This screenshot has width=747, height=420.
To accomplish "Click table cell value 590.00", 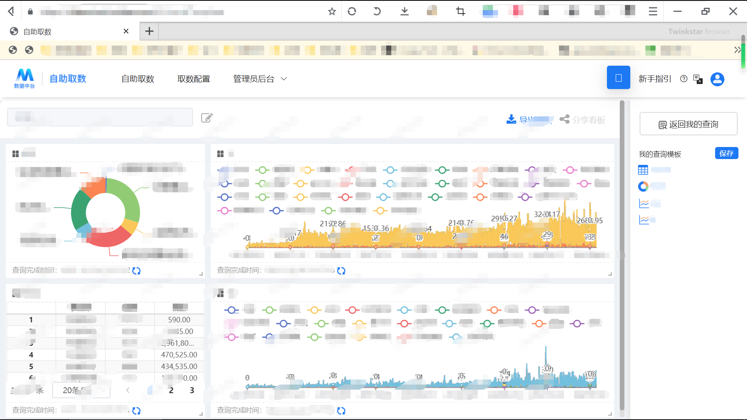I will coord(179,320).
